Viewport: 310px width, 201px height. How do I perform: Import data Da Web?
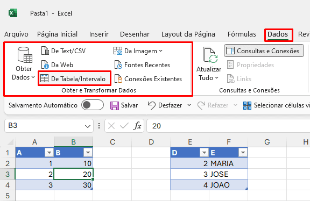tap(57, 65)
